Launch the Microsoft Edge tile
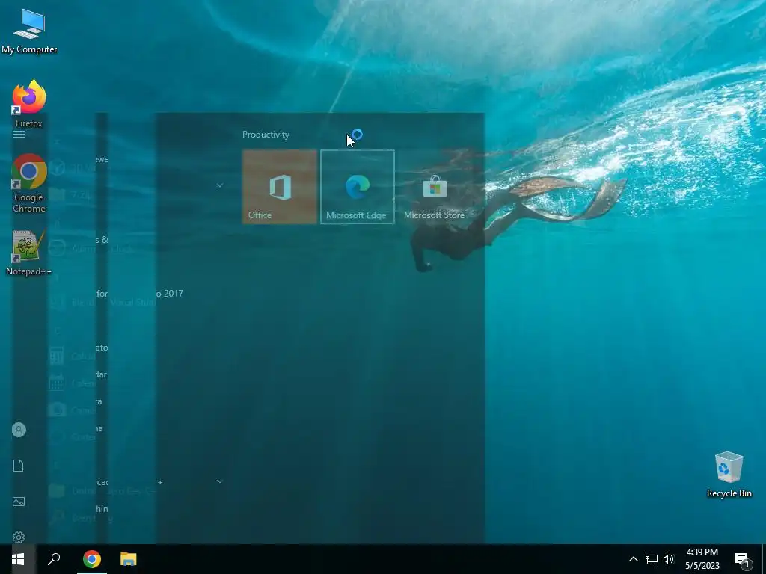 tap(357, 187)
